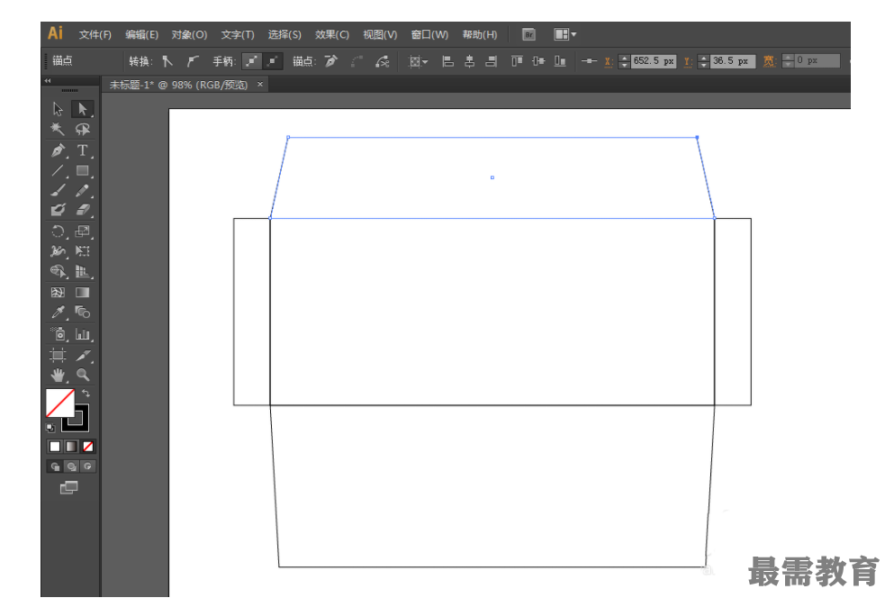Screen dimensions: 885x607
Task: Open the 效果(C) menu
Action: [332, 35]
